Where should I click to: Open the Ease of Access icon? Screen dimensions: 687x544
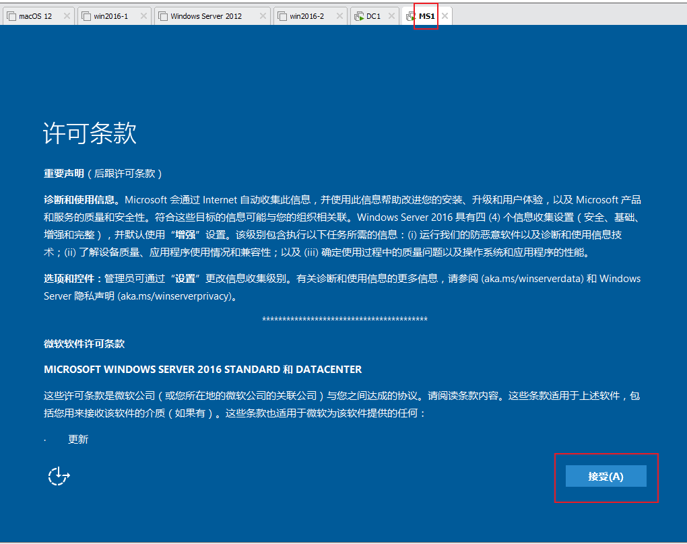[x=59, y=476]
